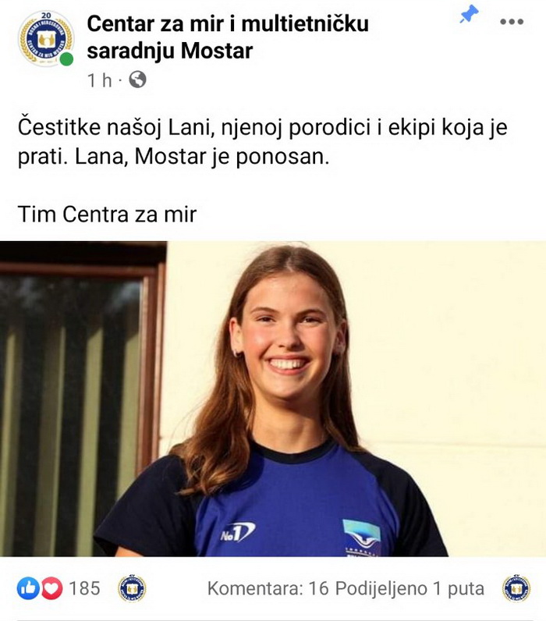Open the 185 reactions list
The image size is (546, 621).
click(x=84, y=588)
